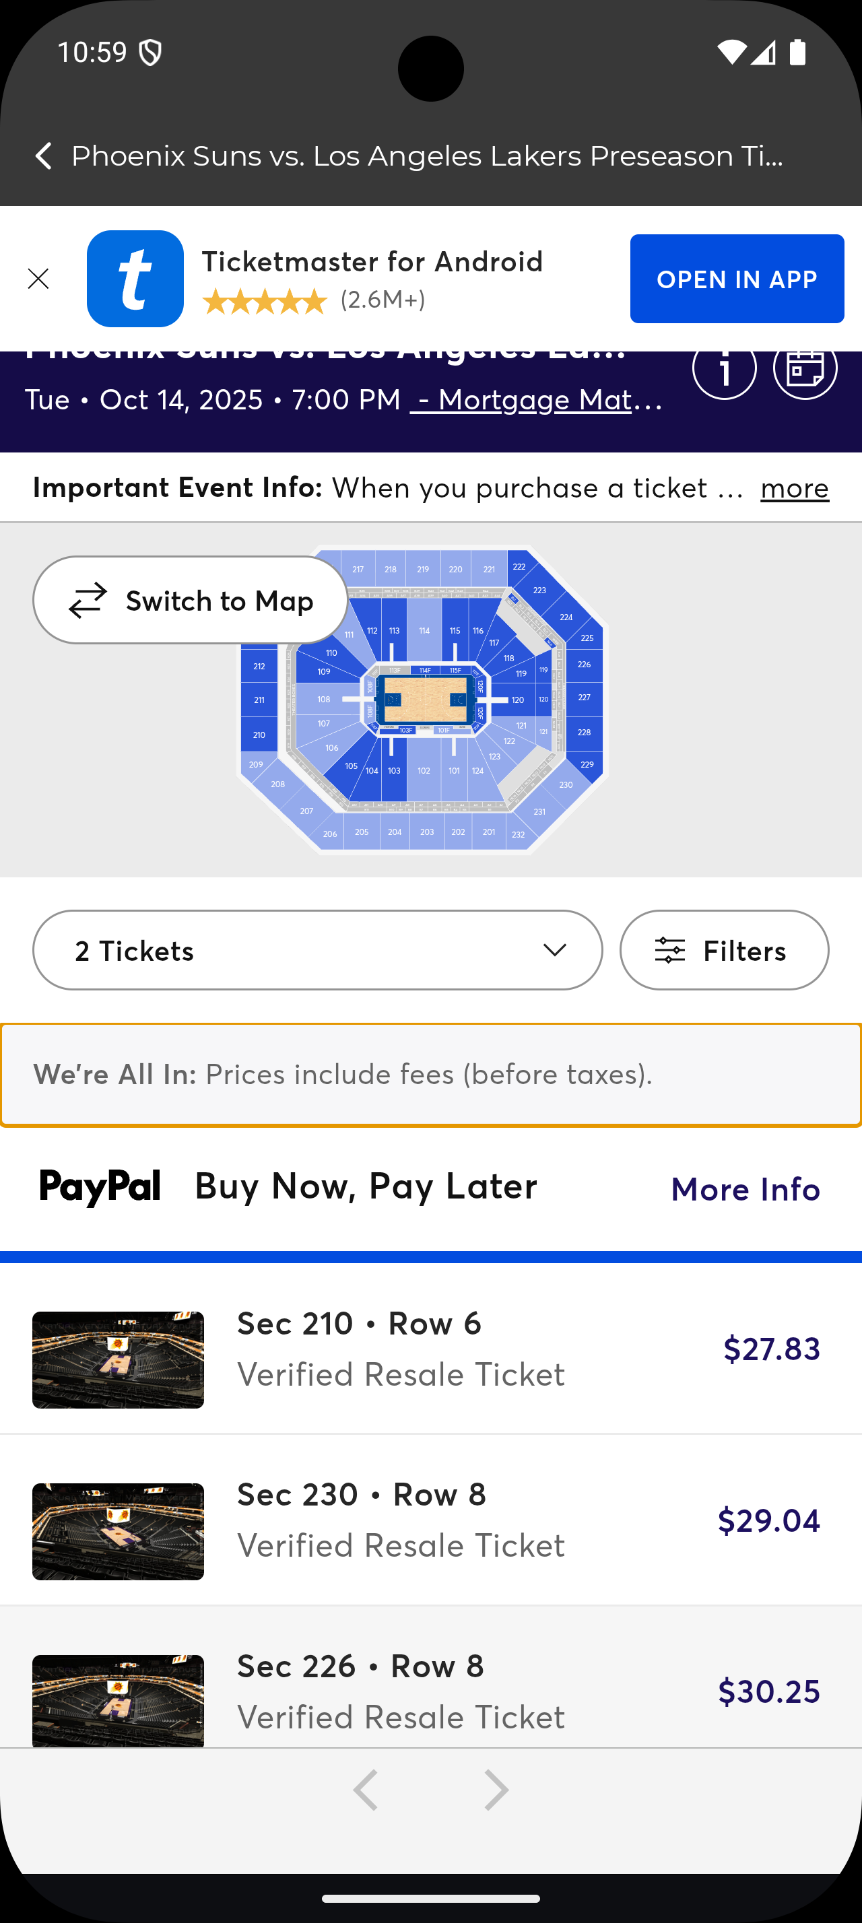This screenshot has width=862, height=1923.
Task: Tap the calendar add icon
Action: pos(805,370)
